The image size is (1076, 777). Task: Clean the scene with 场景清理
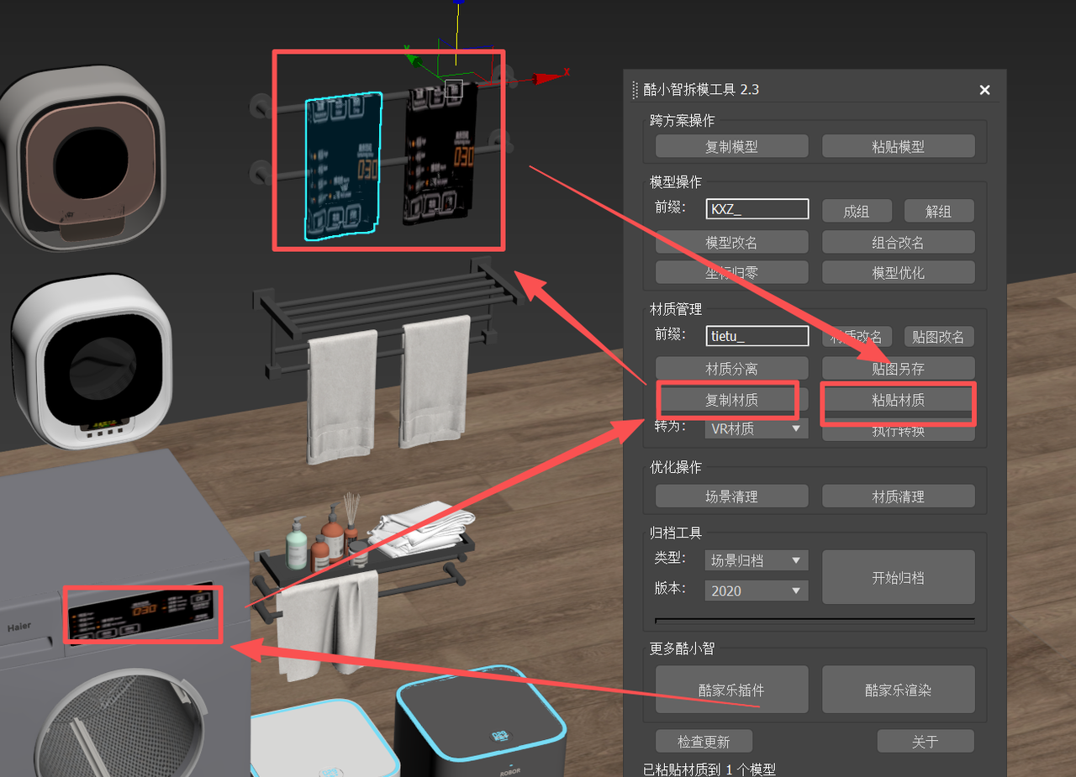(731, 496)
